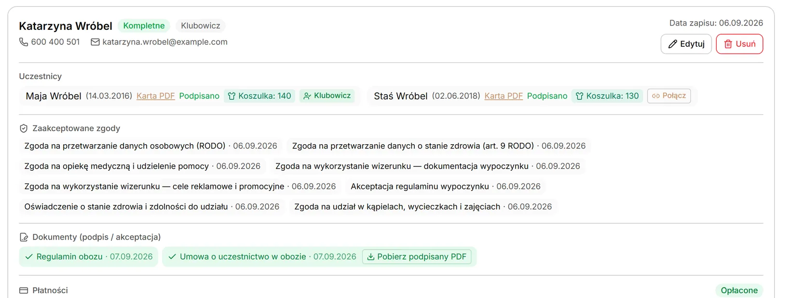Click the Połącz button for Staś Wróbel
The image size is (791, 298).
click(x=669, y=96)
